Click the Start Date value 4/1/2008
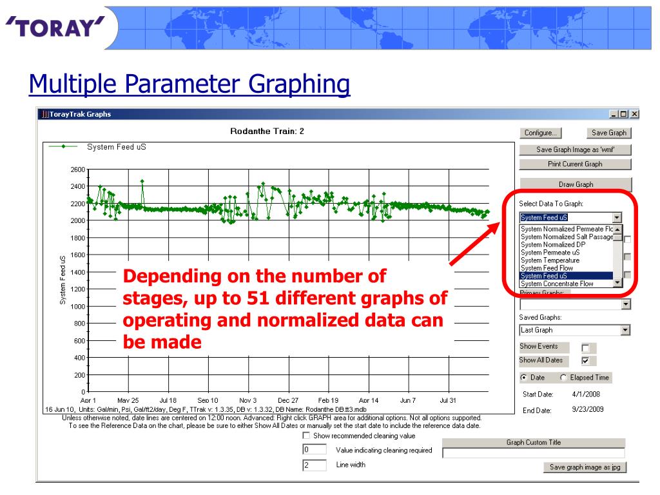This screenshot has height=495, width=660. [x=586, y=394]
